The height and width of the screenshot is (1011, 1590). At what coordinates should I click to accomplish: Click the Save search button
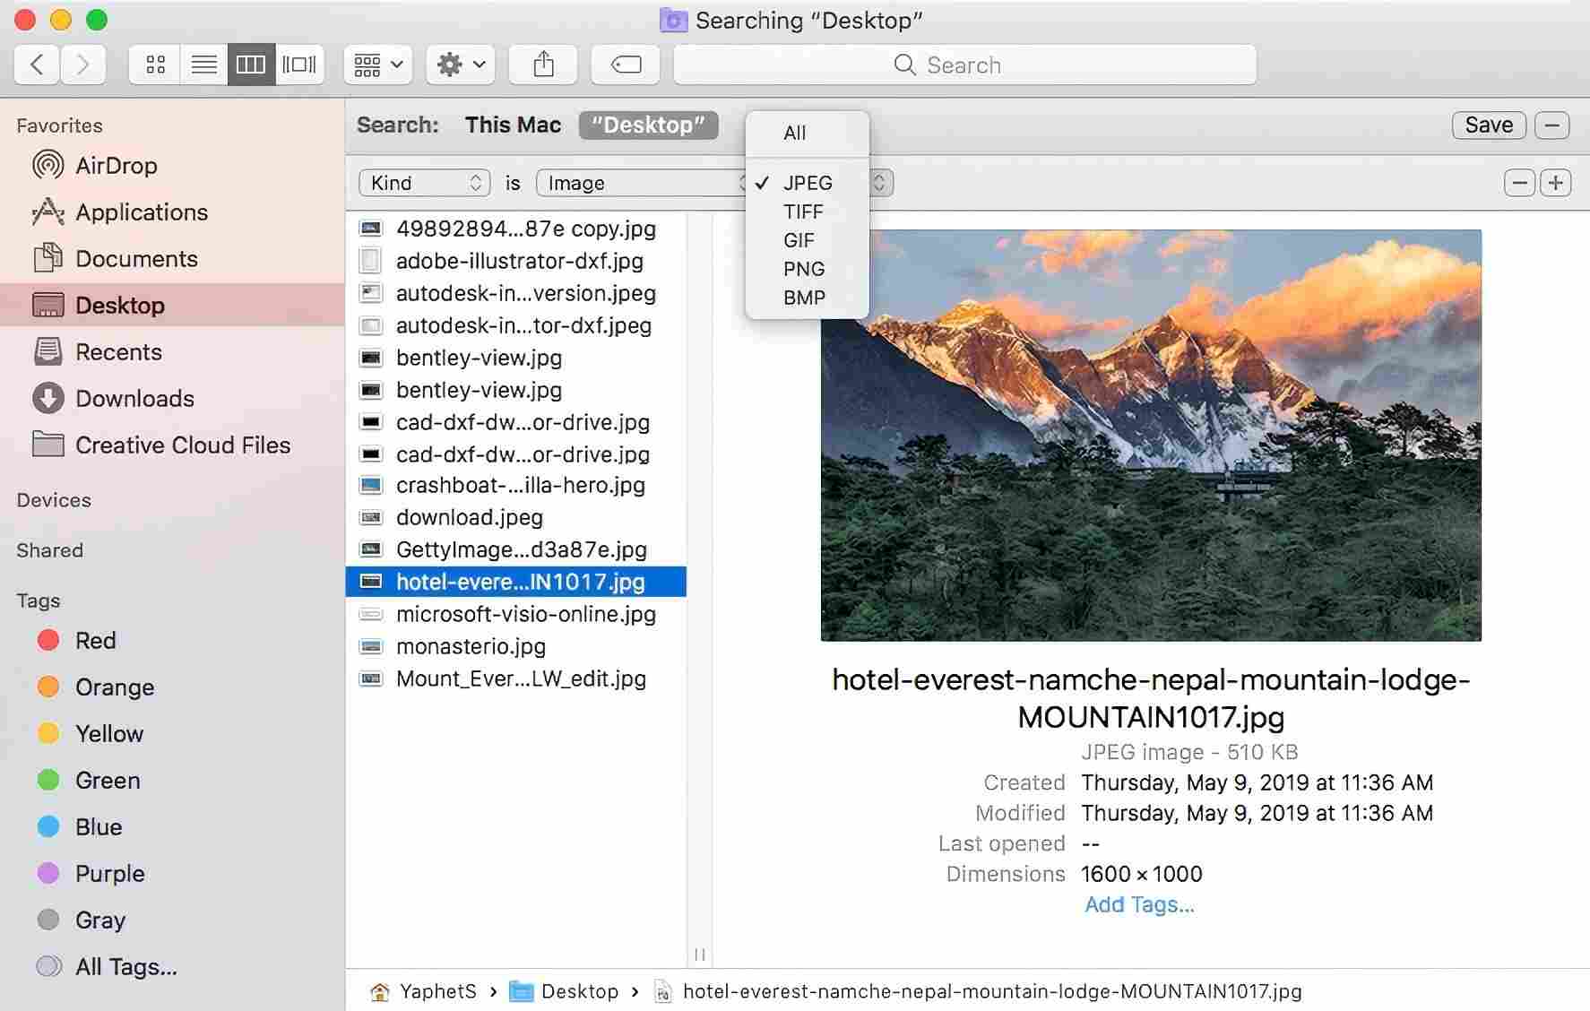[1488, 125]
